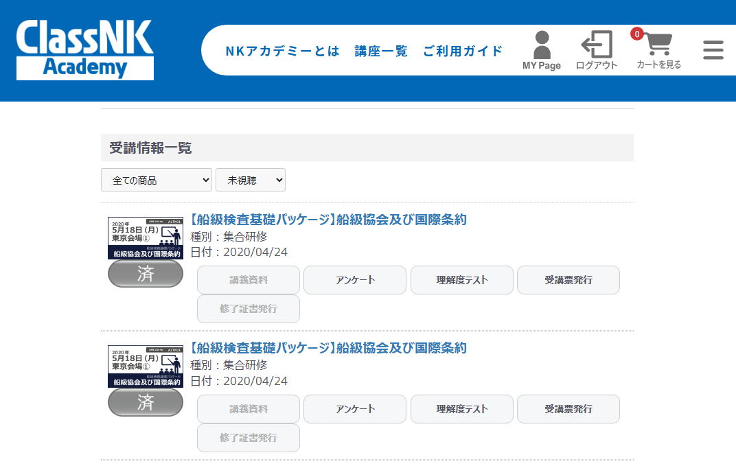
Task: Click アンケート button of first course
Action: 355,280
